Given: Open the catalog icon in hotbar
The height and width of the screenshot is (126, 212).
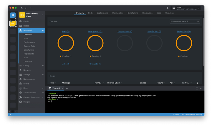Looking at the screenshot, I should coord(13,15).
